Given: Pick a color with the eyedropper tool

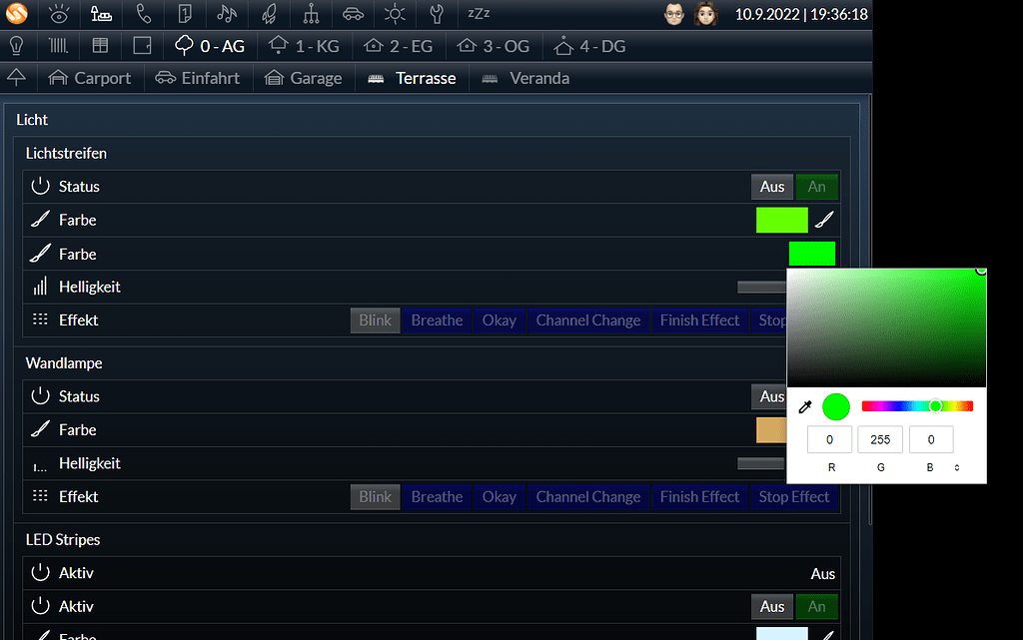Looking at the screenshot, I should click(805, 406).
